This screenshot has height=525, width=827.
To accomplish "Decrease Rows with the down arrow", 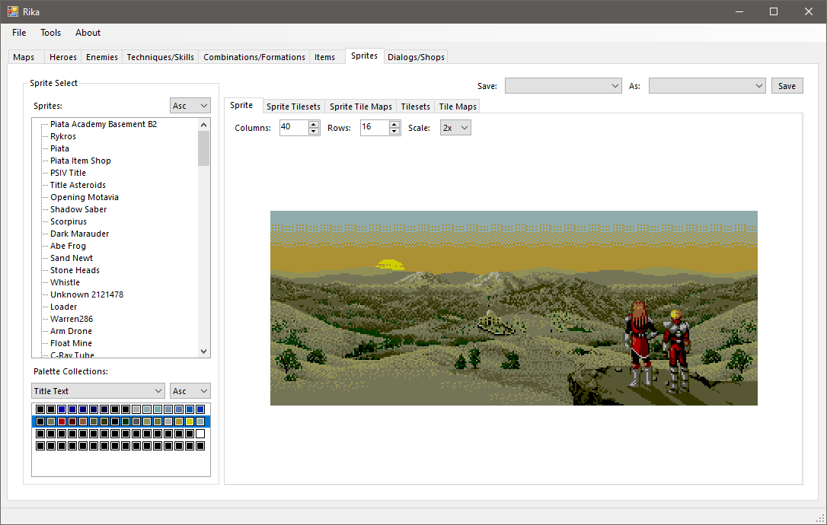I will click(x=394, y=131).
